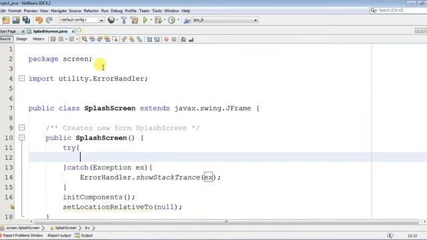Click the Undo arrow icon
This screenshot has height=240, width=427.
(39, 20)
